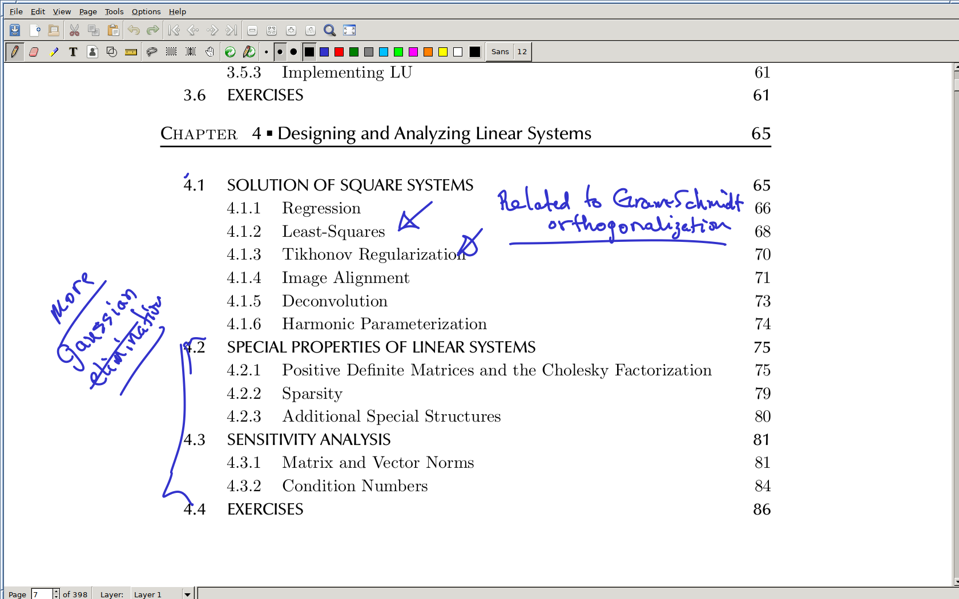Select the thick pen thickness dot

293,52
